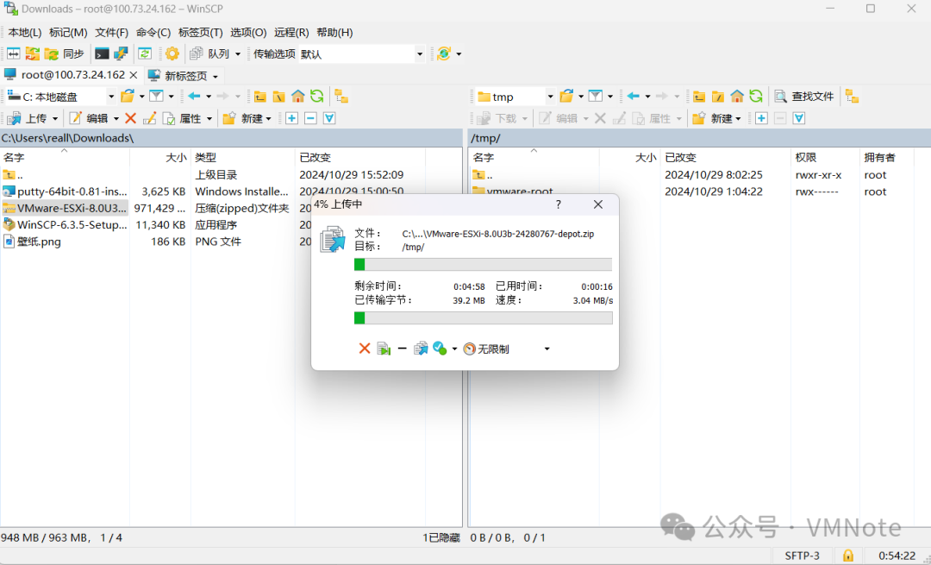Refresh the local panel
Viewport: 931px width, 565px height.
point(317,97)
